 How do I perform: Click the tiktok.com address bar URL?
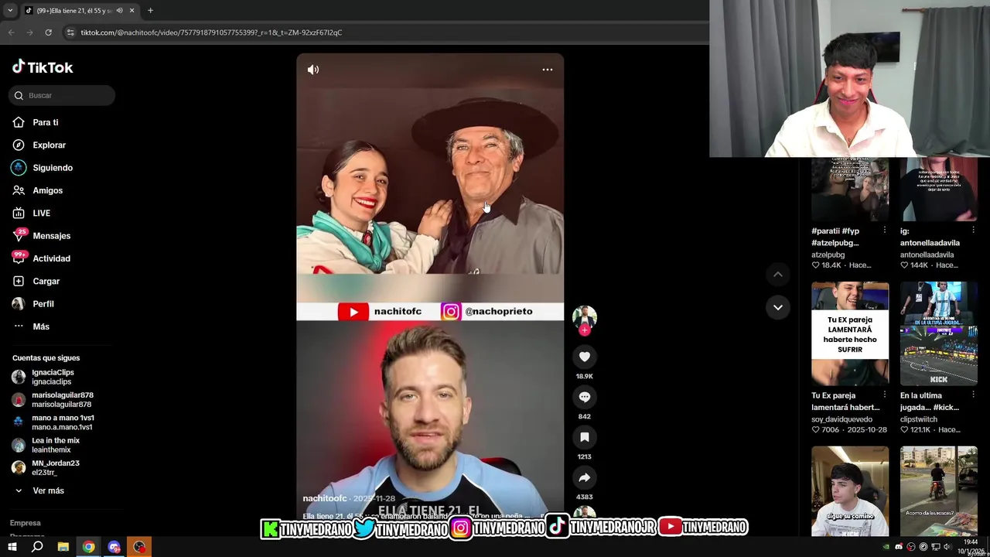click(211, 32)
